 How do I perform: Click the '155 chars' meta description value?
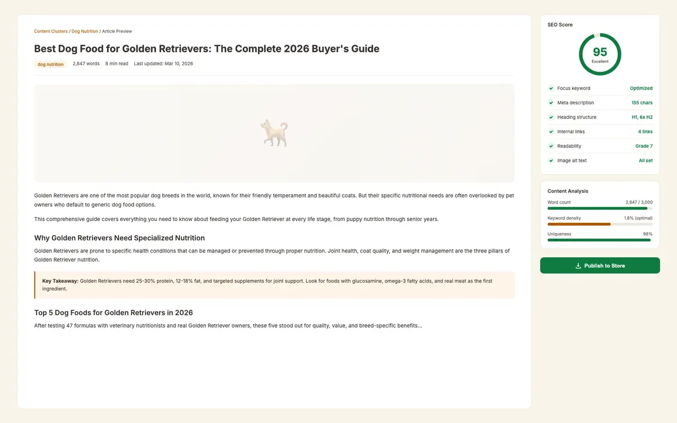(642, 103)
